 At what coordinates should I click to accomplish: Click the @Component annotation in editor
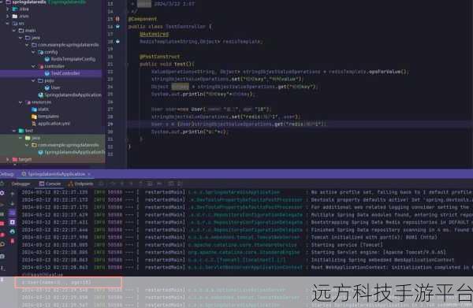coord(143,19)
